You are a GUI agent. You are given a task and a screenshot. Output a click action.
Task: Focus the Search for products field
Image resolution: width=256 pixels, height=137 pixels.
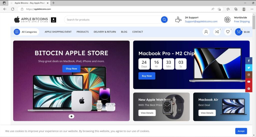(113, 20)
